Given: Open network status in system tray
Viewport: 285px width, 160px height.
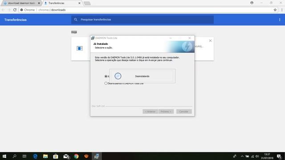Looking at the screenshot, I should coord(252,156).
